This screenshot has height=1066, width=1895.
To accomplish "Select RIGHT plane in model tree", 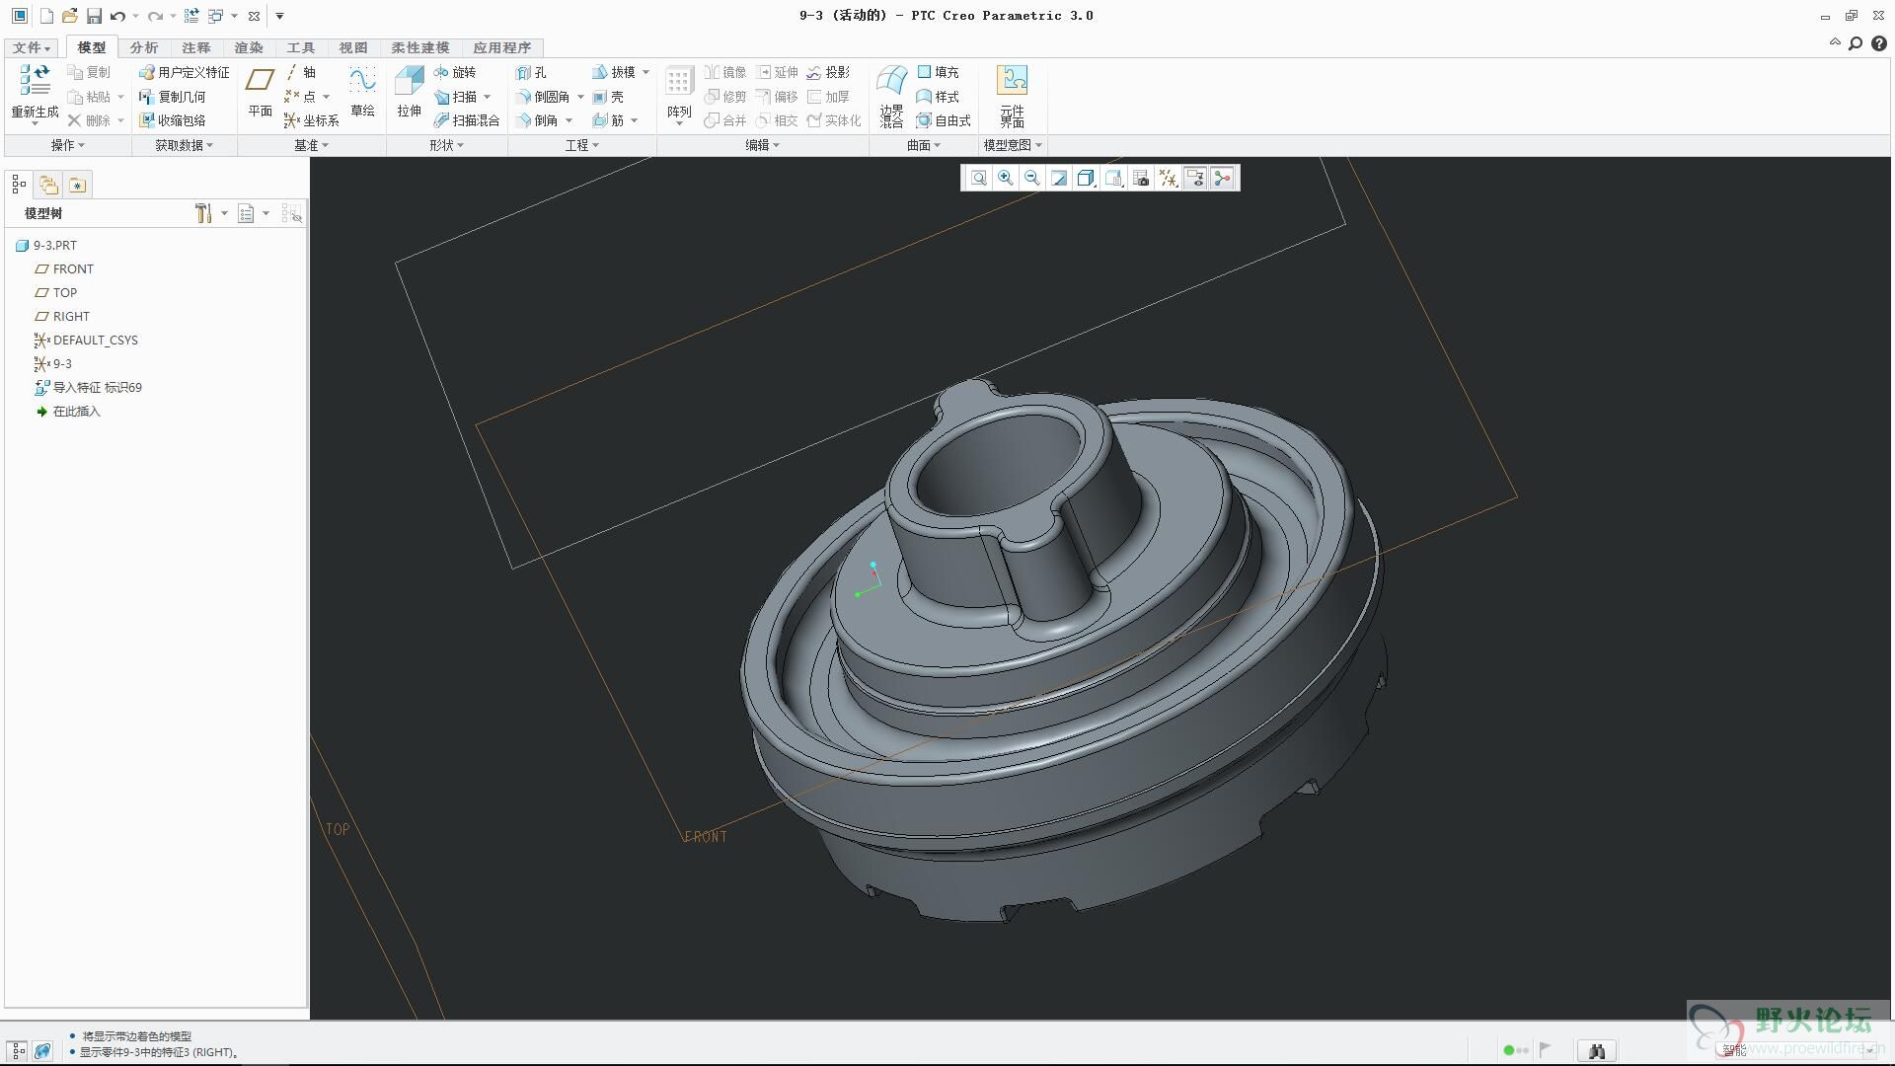I will (x=62, y=316).
